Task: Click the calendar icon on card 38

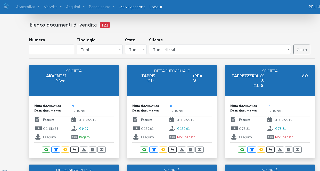Action: (172, 120)
